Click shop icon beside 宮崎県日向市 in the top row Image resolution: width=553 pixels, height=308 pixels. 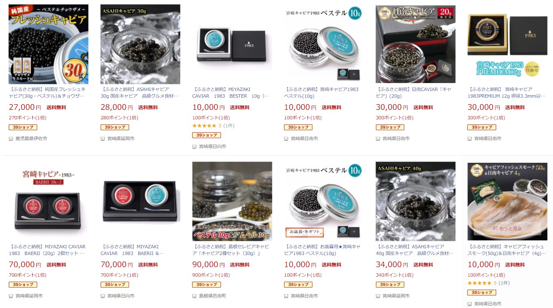(194, 146)
